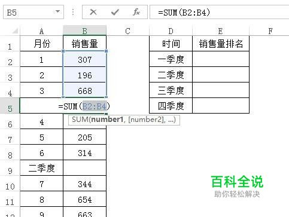Click the Select All corner triangle

click(x=15, y=31)
